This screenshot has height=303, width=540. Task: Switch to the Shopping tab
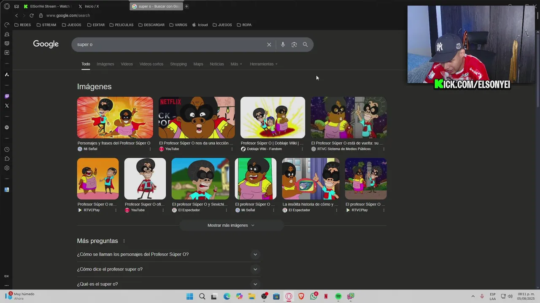coord(178,64)
